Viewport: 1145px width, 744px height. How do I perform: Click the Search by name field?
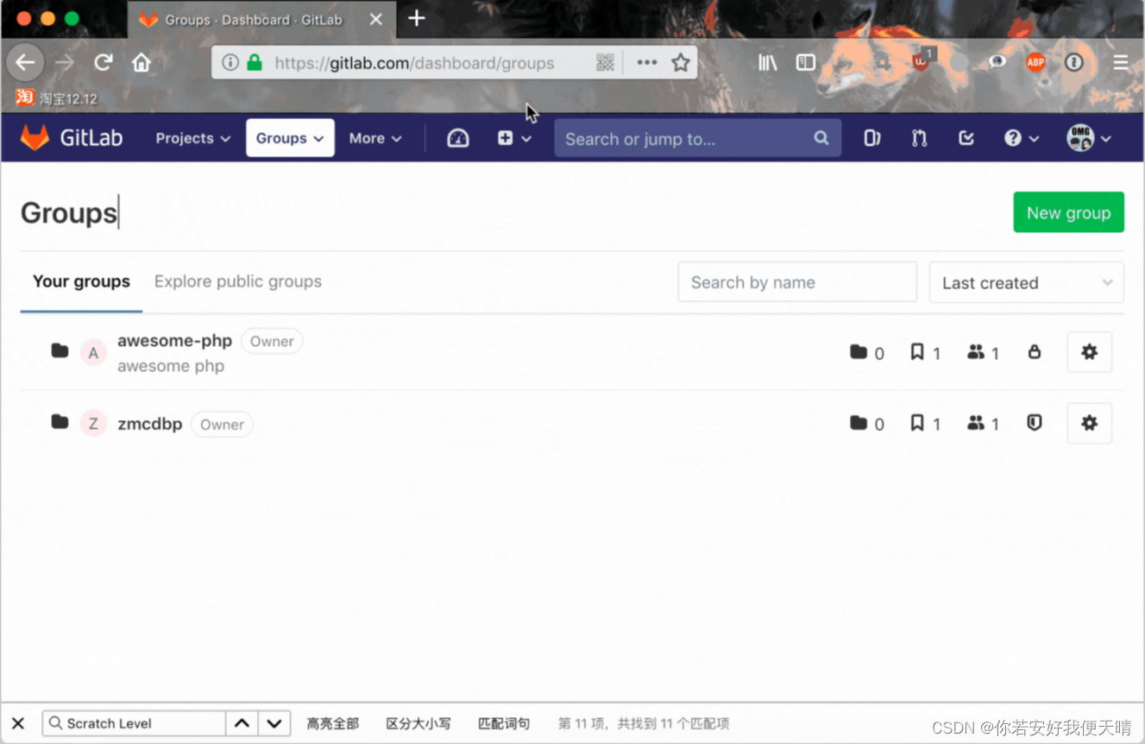click(796, 281)
